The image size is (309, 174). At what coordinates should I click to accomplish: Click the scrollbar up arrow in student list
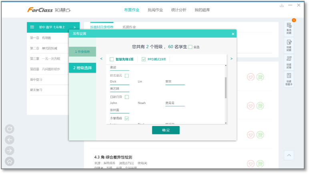pos(226,66)
